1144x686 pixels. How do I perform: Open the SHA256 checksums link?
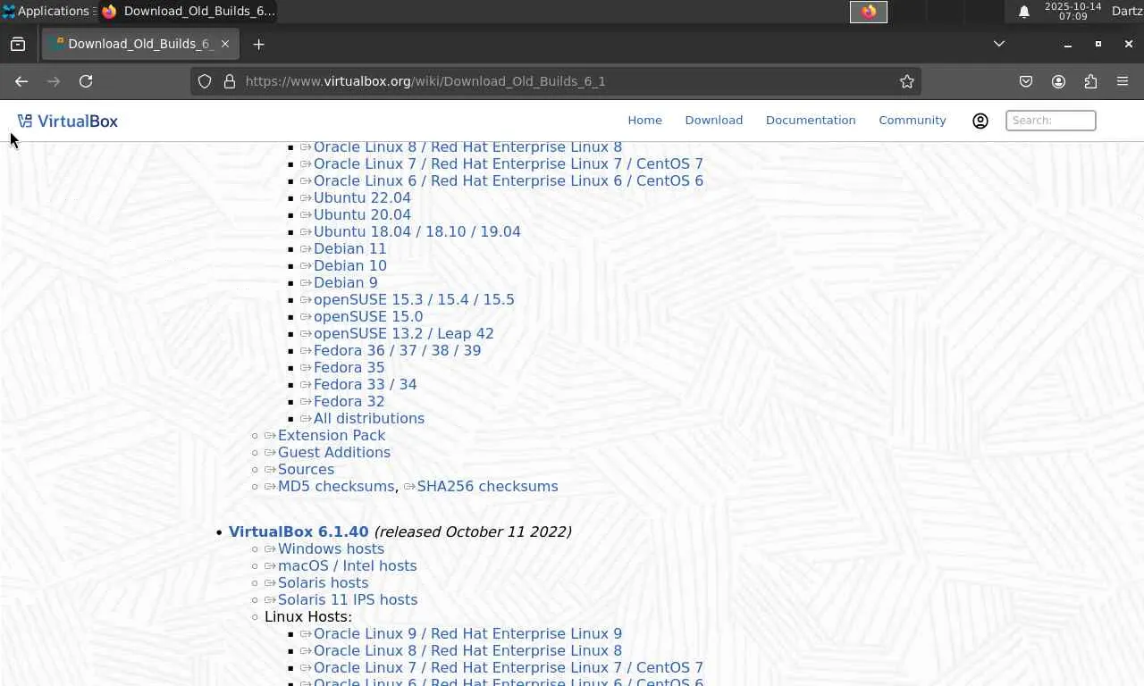click(487, 487)
